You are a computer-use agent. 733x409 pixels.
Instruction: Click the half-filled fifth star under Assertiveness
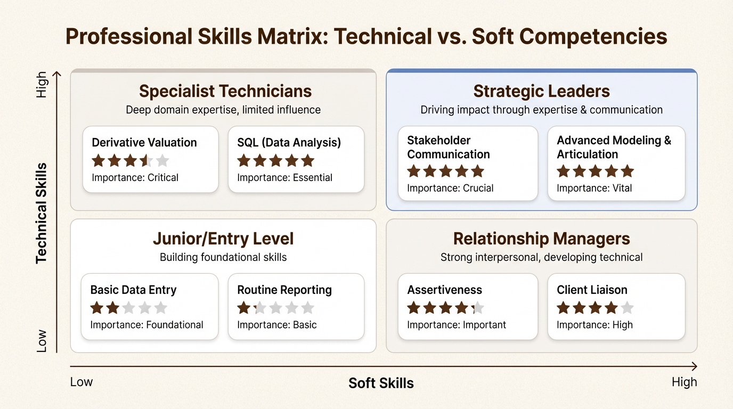tap(478, 308)
